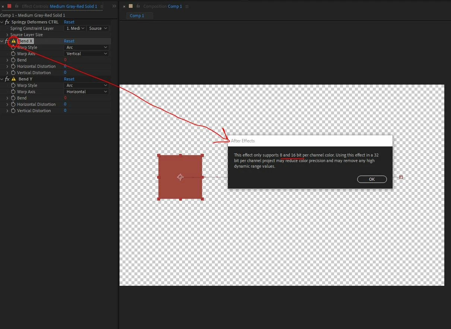Click Bend X Horizontal Distortion value 0
The width and height of the screenshot is (451, 329).
coord(65,66)
